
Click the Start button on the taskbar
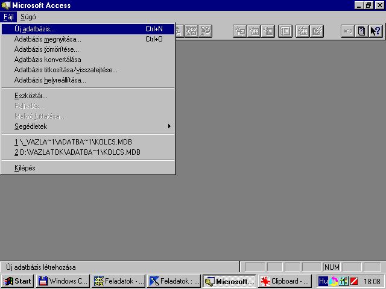click(x=17, y=281)
